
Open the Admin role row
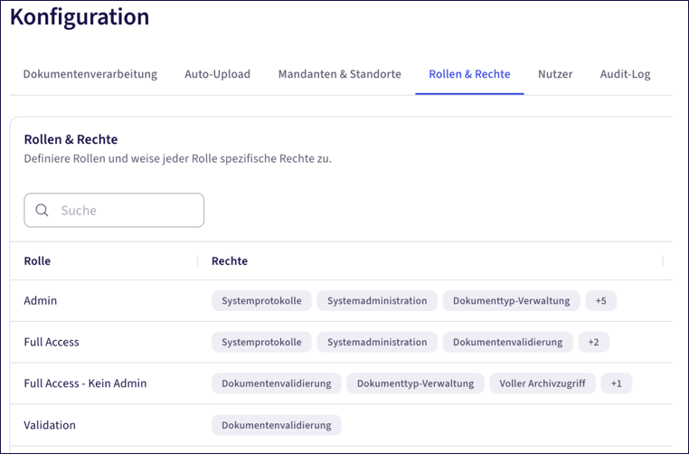(x=341, y=300)
